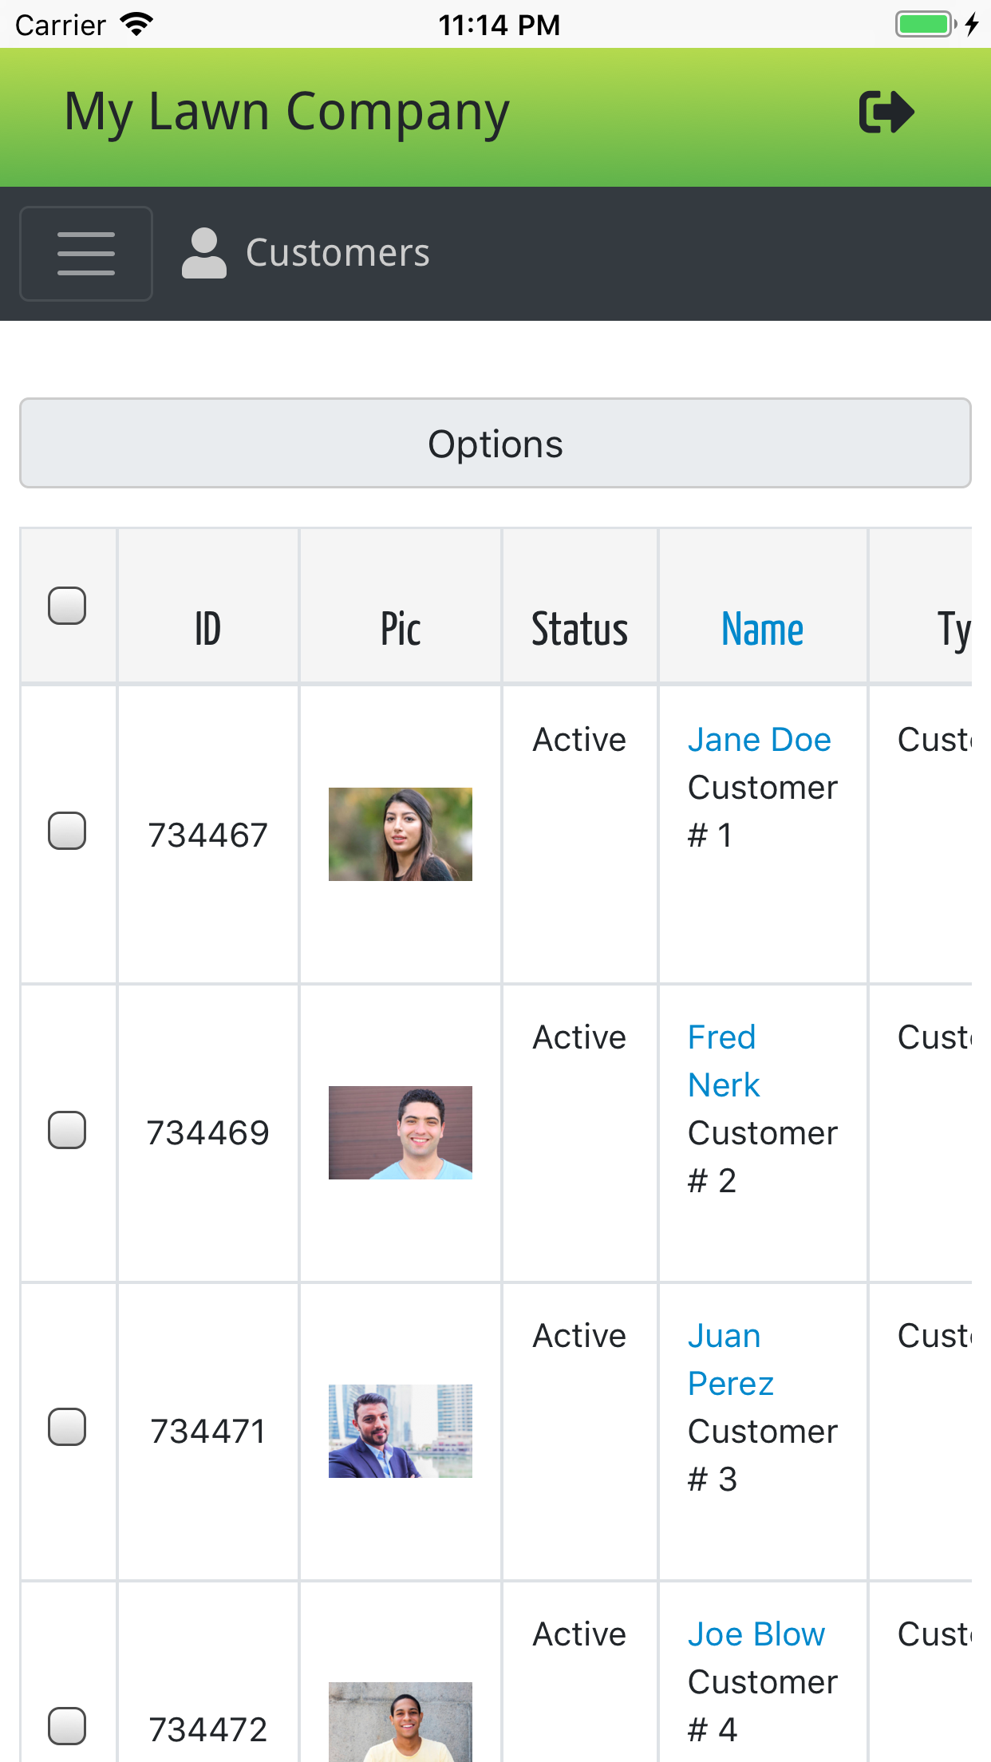This screenshot has height=1762, width=991.
Task: Tap Fred Nerk's profile photo
Action: click(400, 1132)
